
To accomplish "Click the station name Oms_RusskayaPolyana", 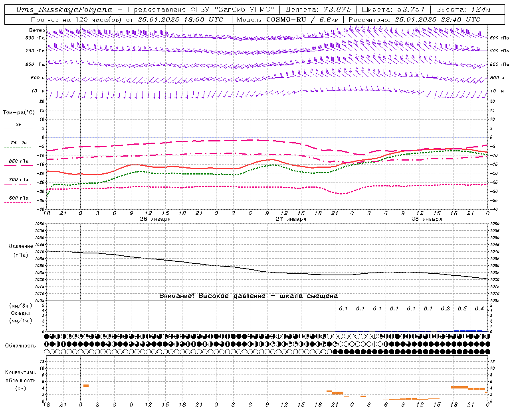I will tap(64, 10).
